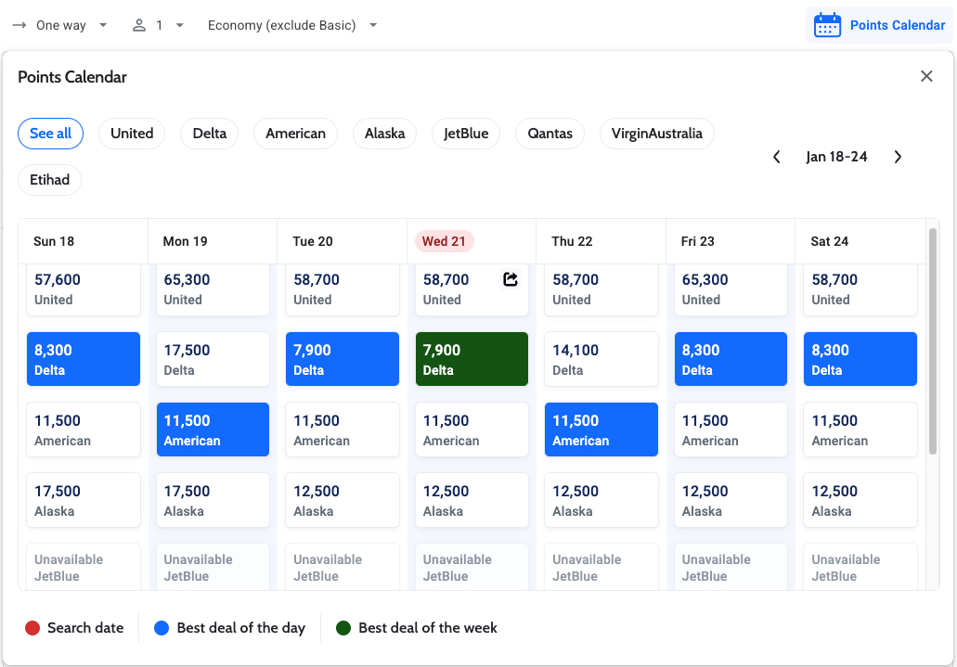
Task: Go to previous week with left chevron
Action: click(x=777, y=157)
